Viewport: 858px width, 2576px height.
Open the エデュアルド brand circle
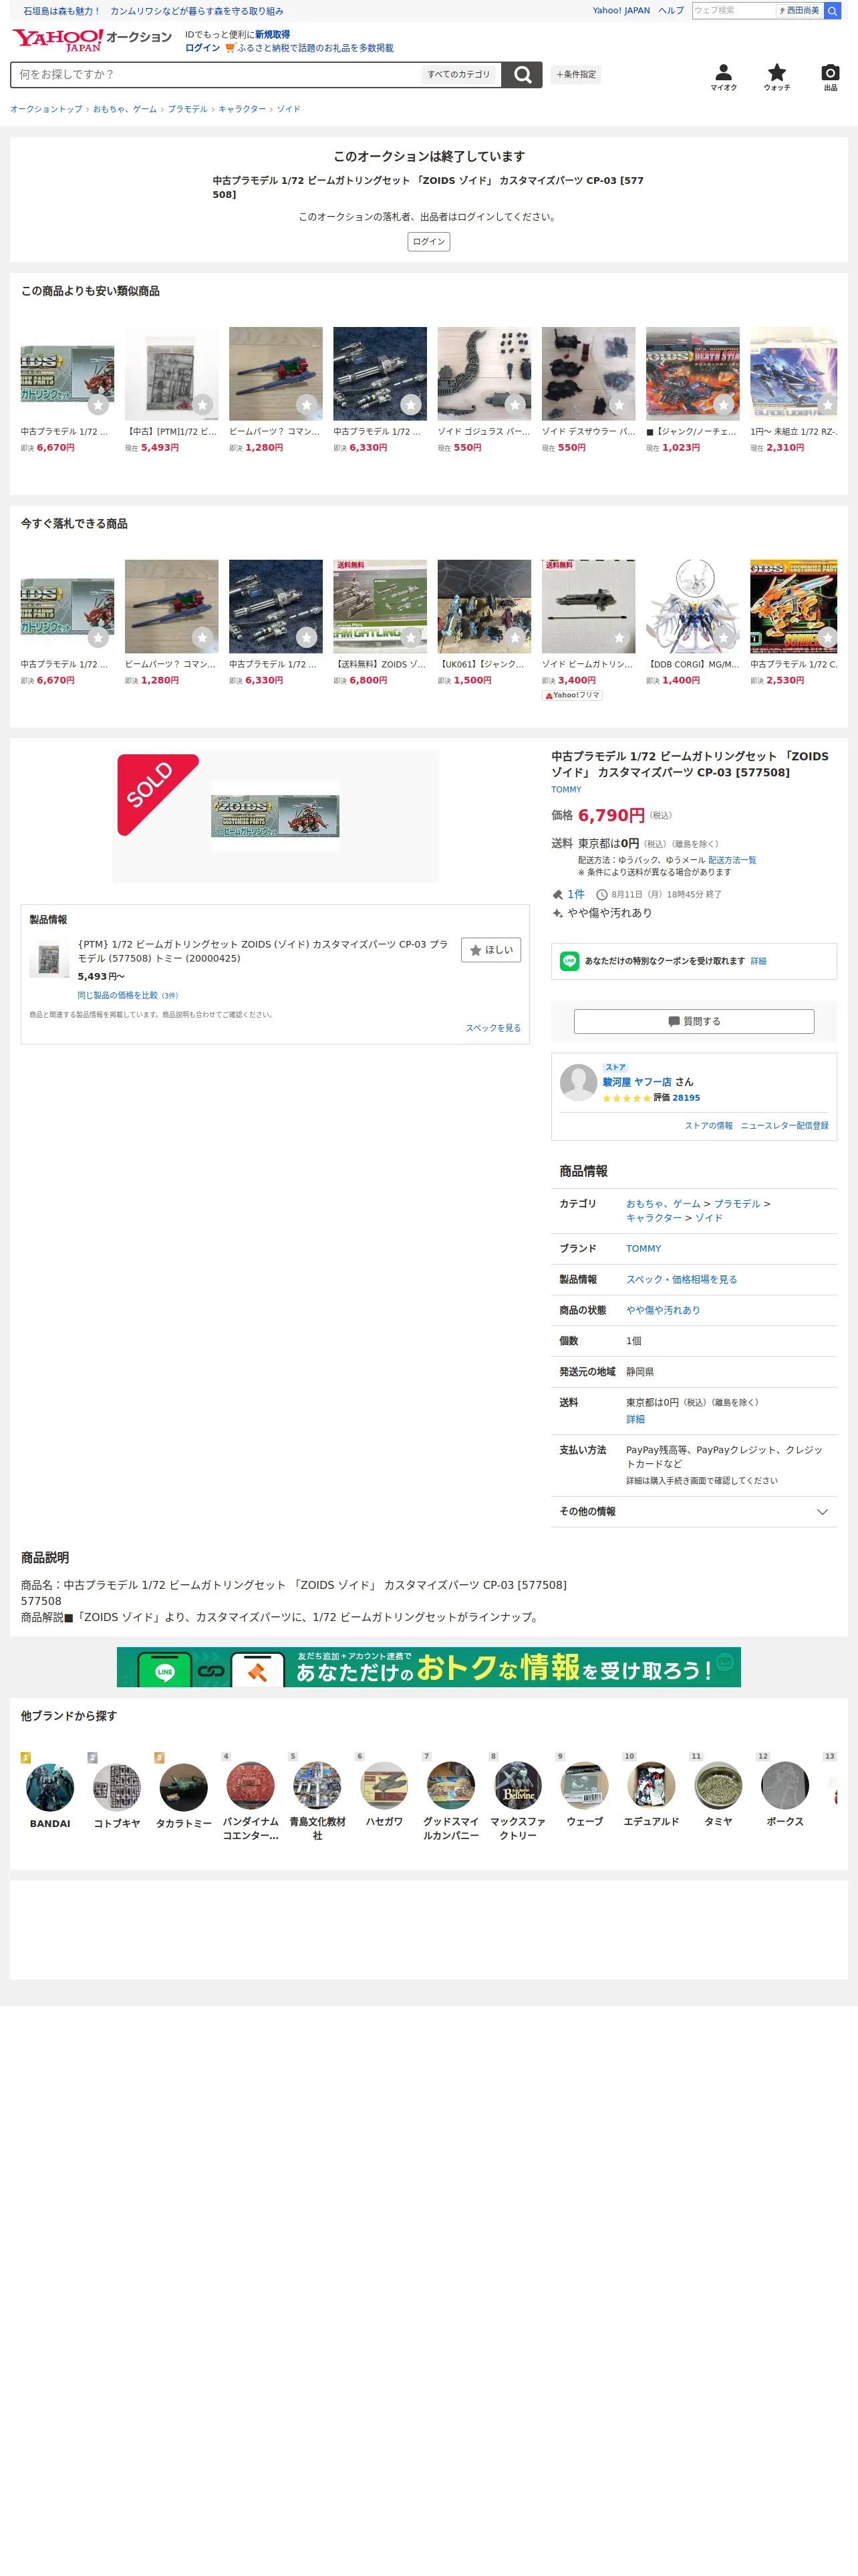(652, 1786)
